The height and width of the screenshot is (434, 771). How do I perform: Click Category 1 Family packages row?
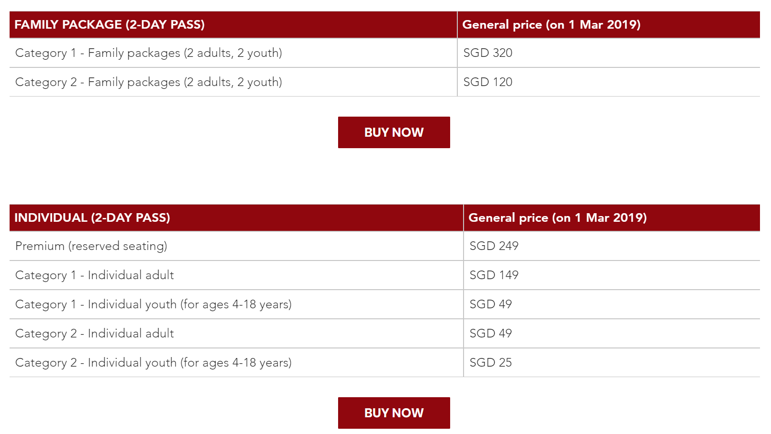(385, 53)
